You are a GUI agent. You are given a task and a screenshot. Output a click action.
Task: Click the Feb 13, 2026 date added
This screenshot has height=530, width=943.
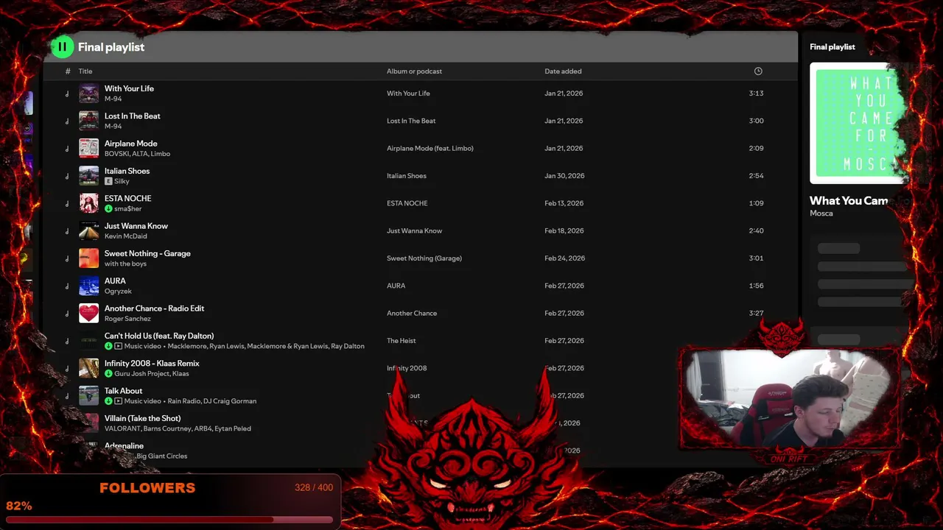564,203
